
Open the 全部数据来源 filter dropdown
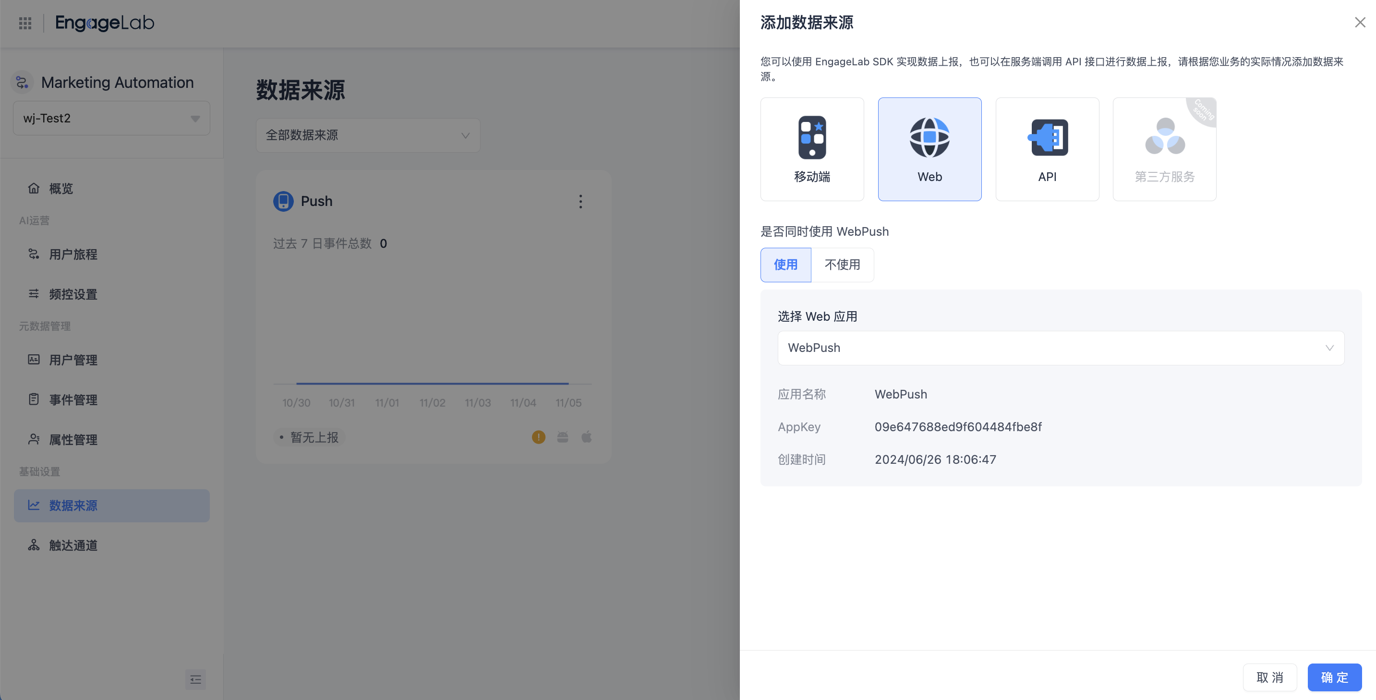click(x=368, y=135)
